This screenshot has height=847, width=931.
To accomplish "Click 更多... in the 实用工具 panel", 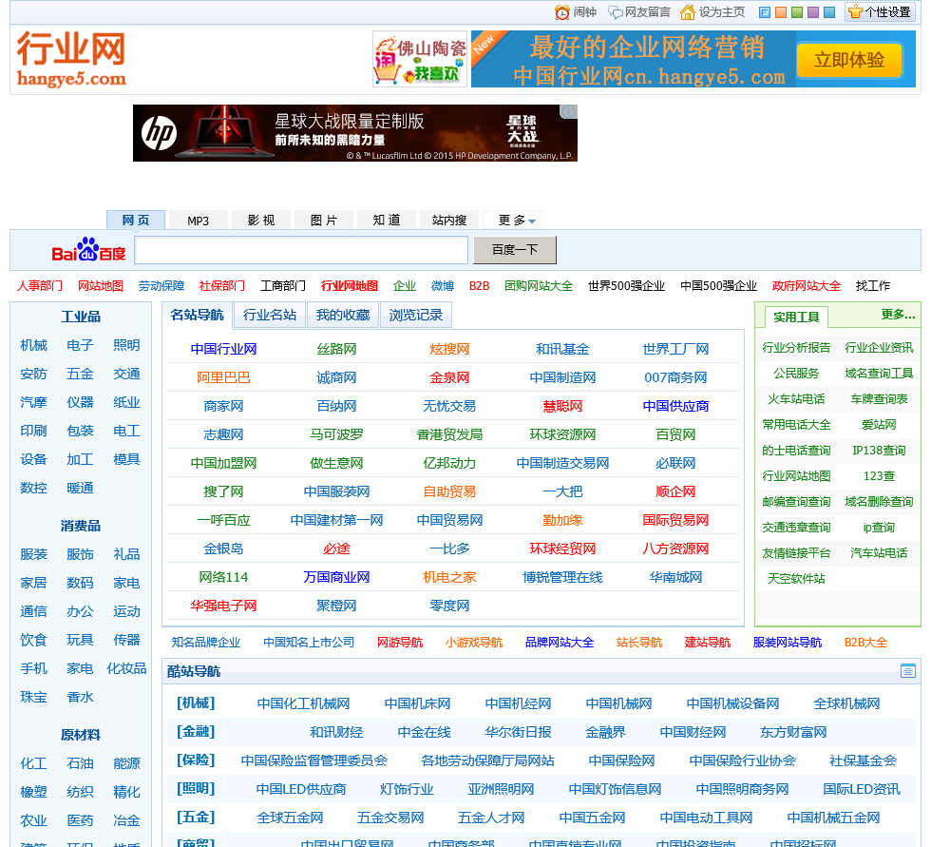I will point(898,315).
